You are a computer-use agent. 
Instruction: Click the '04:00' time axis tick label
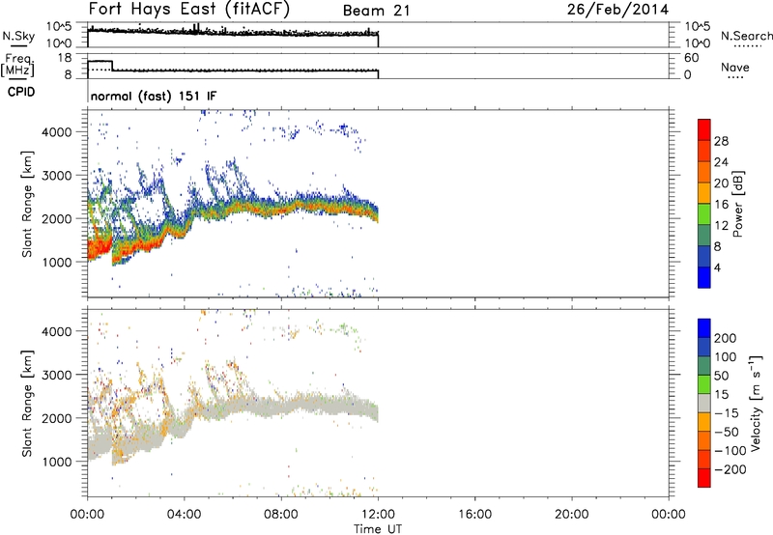click(x=184, y=515)
